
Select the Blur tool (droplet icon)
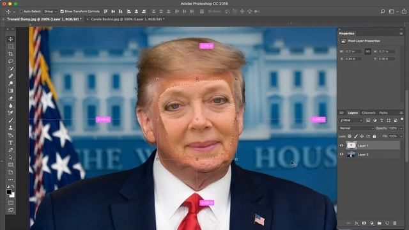tap(11, 105)
